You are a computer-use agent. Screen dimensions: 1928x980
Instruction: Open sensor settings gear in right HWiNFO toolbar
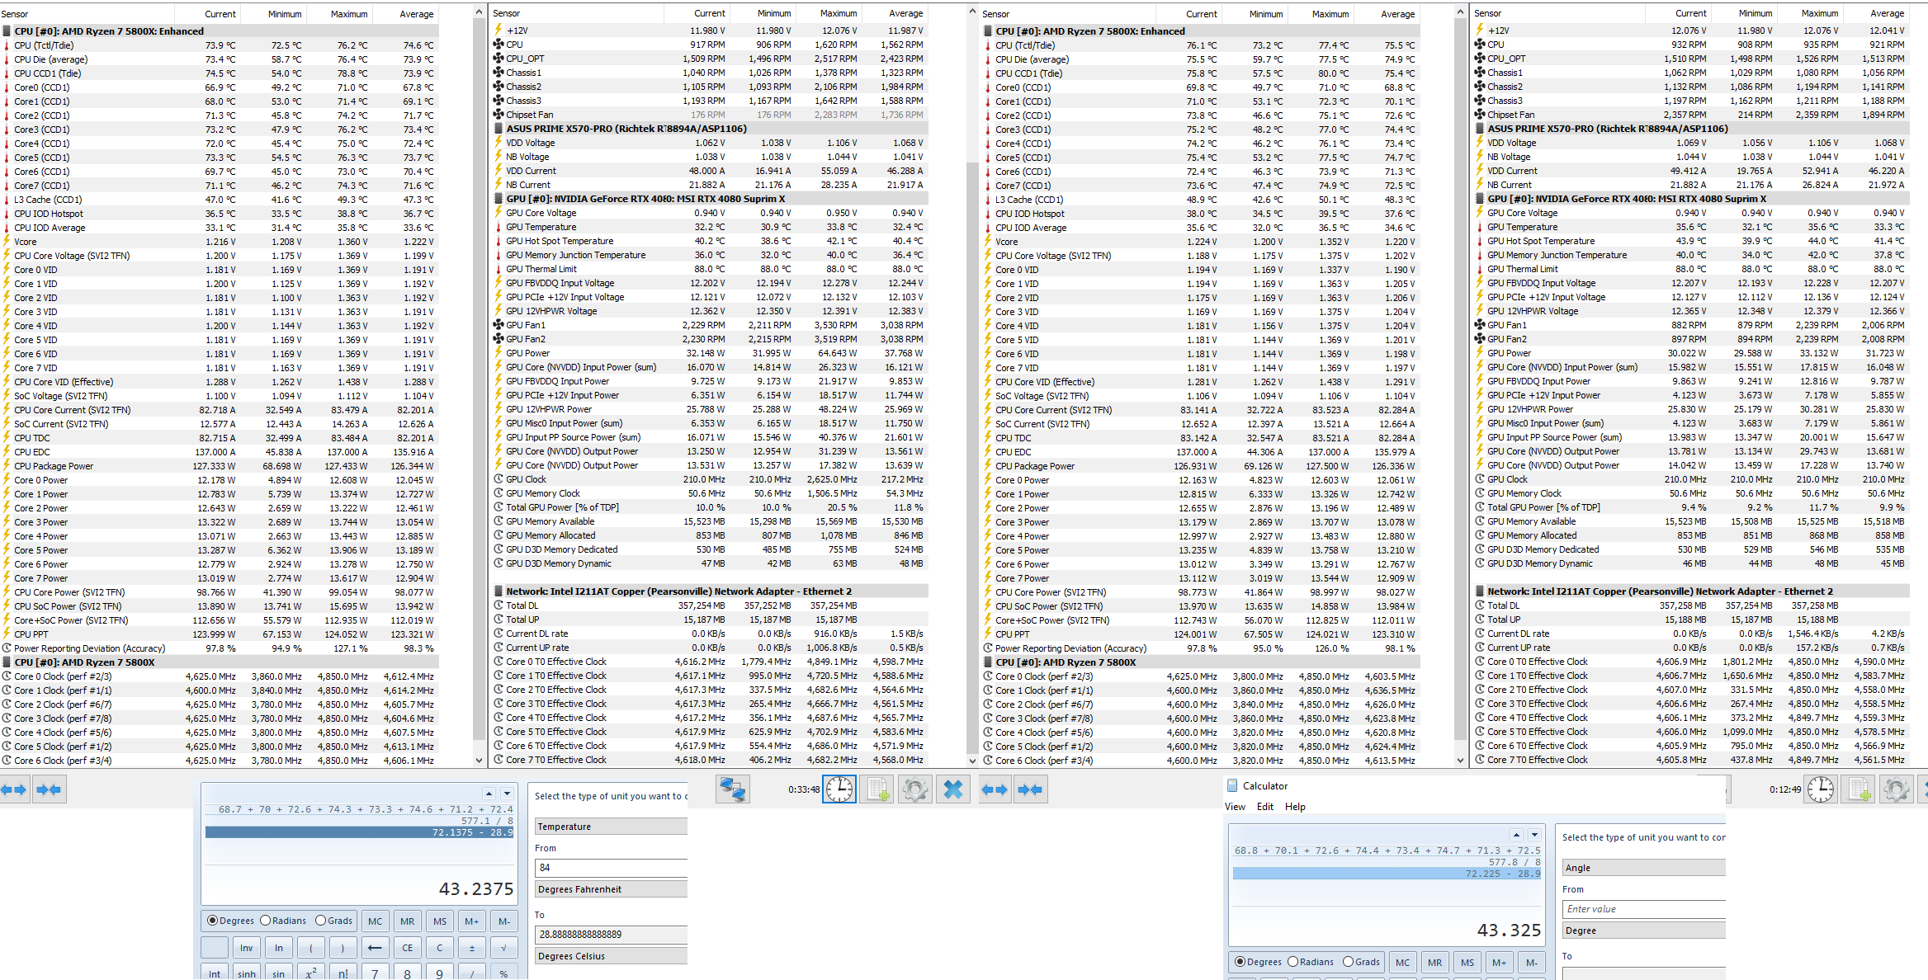click(1896, 789)
